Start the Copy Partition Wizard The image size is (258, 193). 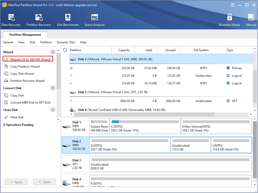click(x=25, y=66)
